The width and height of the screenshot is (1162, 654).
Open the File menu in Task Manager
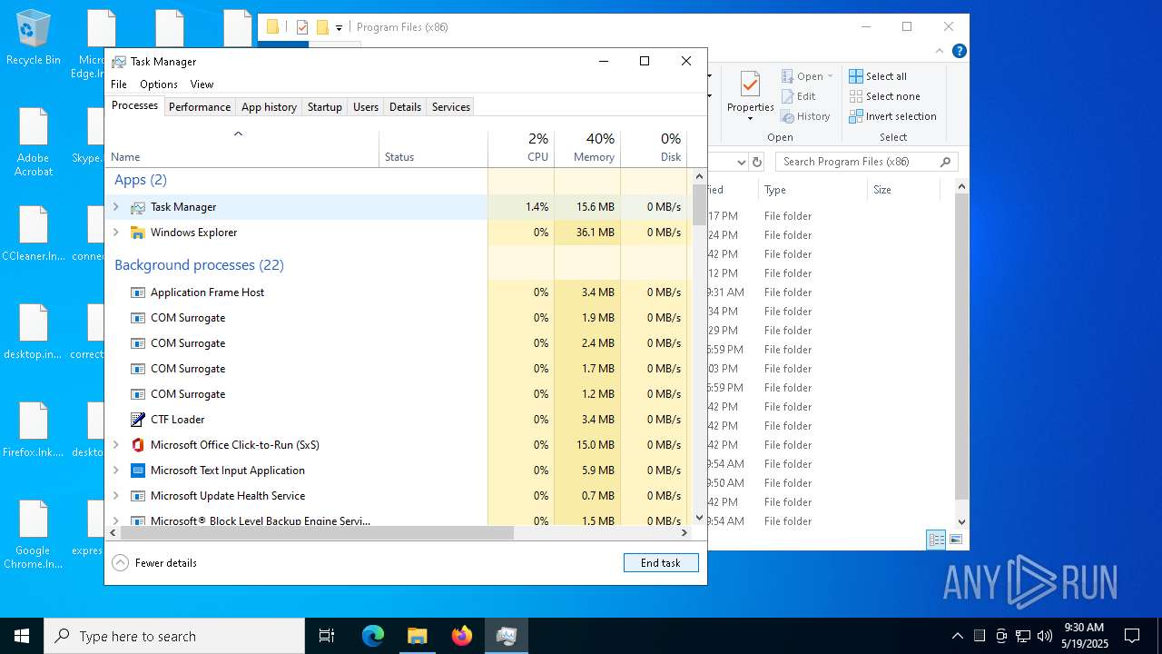point(119,84)
